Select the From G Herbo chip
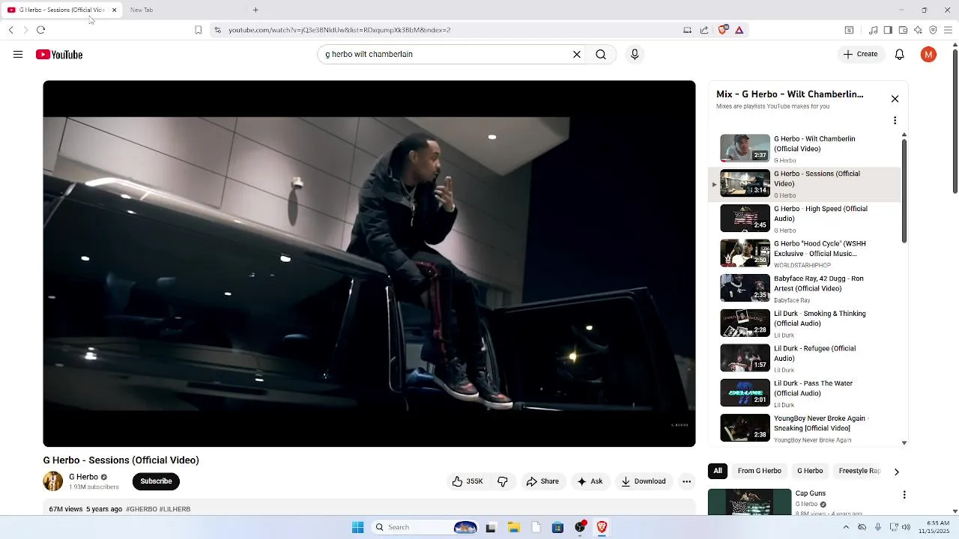Viewport: 959px width, 539px height. pyautogui.click(x=759, y=471)
